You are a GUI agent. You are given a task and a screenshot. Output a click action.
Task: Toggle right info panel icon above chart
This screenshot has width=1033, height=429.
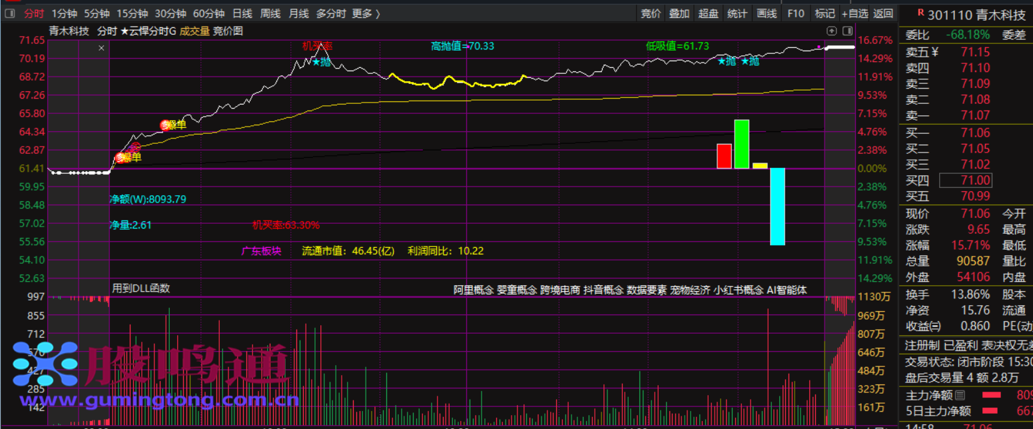[847, 31]
